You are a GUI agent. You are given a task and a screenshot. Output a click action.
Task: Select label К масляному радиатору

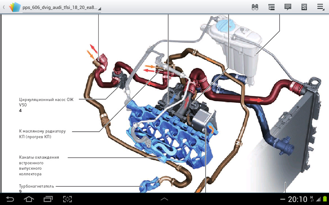pos(42,131)
